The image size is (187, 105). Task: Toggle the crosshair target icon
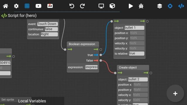pos(170,6)
